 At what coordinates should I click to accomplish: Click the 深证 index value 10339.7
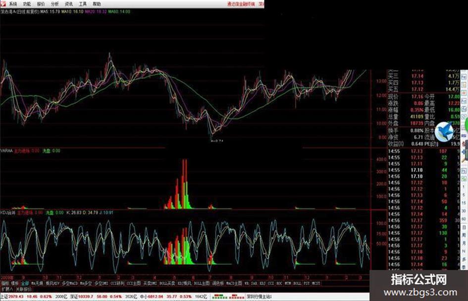click(85, 297)
